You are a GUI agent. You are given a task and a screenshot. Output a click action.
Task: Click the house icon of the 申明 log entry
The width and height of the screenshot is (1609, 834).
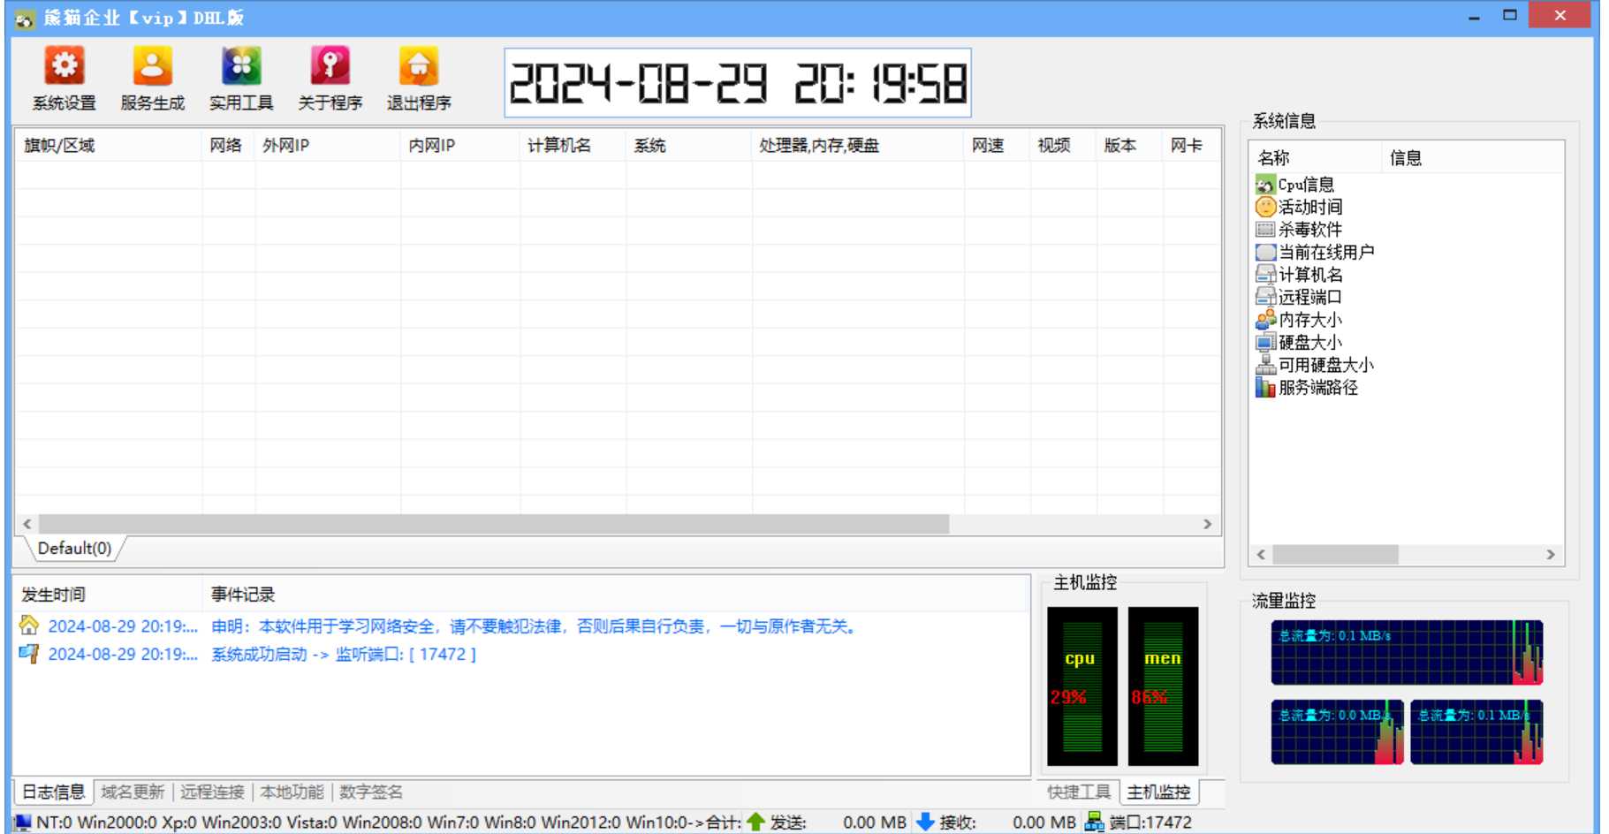(29, 625)
